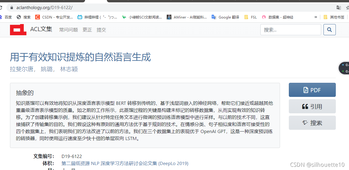The height and width of the screenshot is (170, 349).
Task: Click the PDF button
Action: [312, 90]
